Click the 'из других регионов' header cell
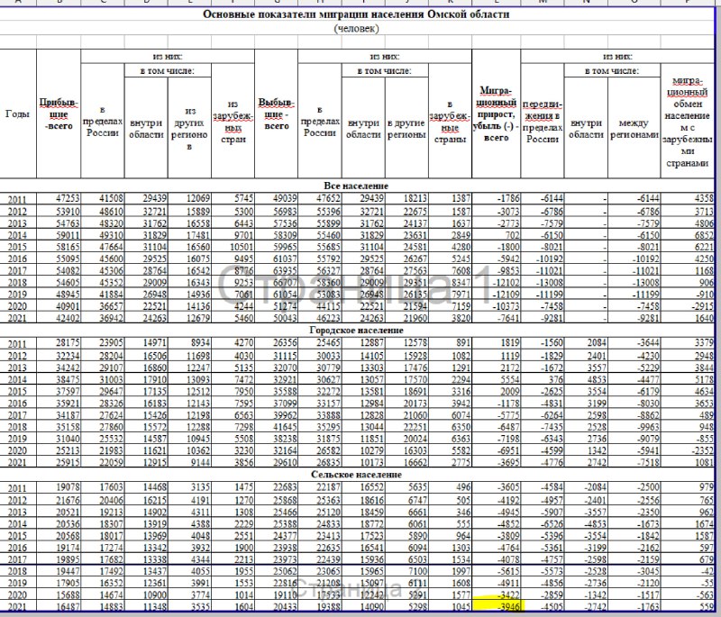 coord(189,128)
